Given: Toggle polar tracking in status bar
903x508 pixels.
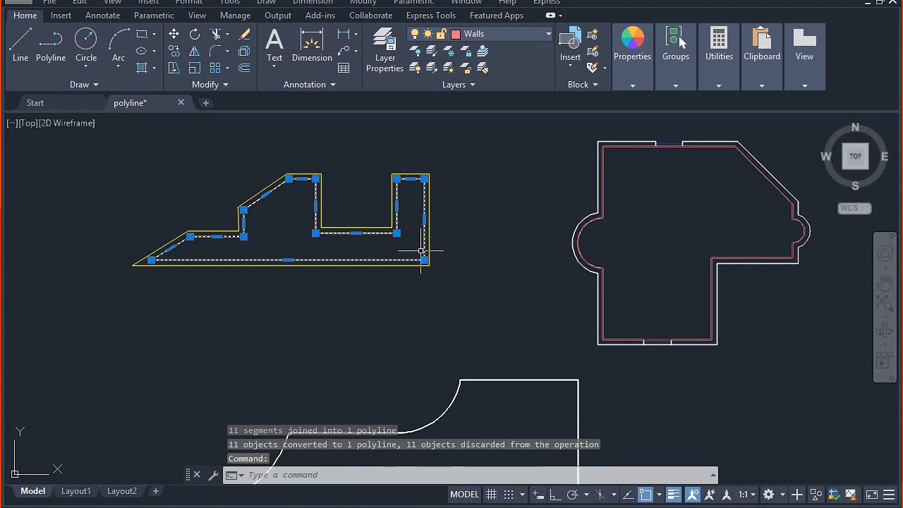Looking at the screenshot, I should pyautogui.click(x=573, y=495).
